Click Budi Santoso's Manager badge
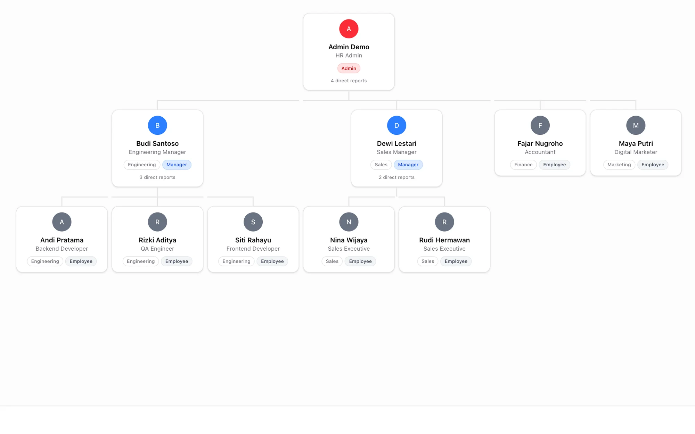The image size is (695, 434). click(177, 165)
